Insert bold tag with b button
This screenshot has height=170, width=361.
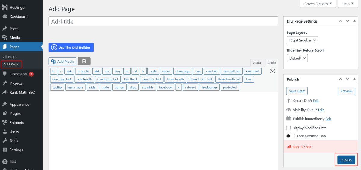pyautogui.click(x=53, y=71)
